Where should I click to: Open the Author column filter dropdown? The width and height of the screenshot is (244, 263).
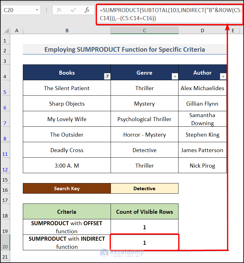pos(223,76)
